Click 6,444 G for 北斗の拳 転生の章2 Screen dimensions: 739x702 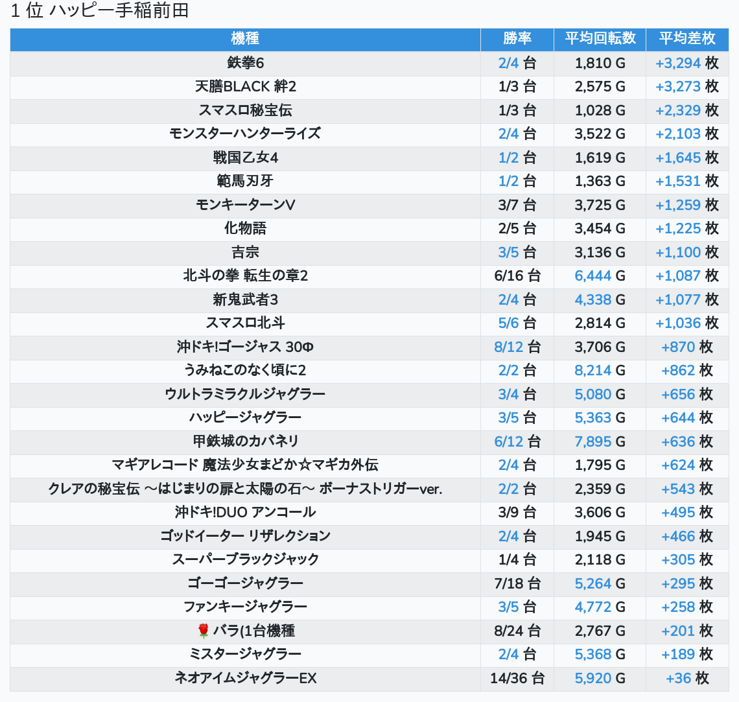tap(592, 275)
